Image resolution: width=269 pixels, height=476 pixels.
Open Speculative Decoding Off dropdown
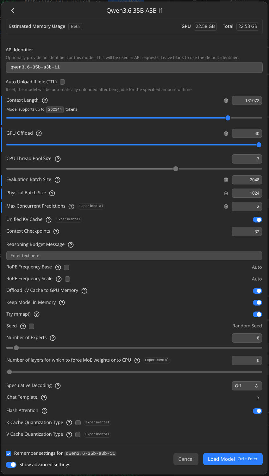pyautogui.click(x=247, y=386)
